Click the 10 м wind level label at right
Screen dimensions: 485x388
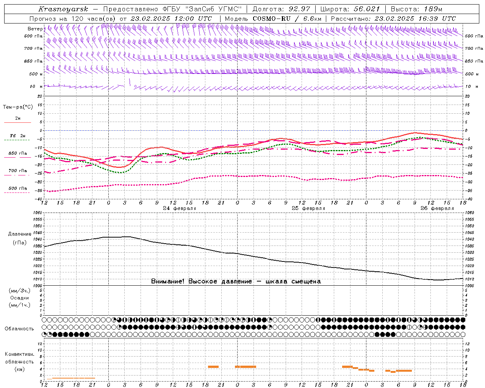[471, 86]
